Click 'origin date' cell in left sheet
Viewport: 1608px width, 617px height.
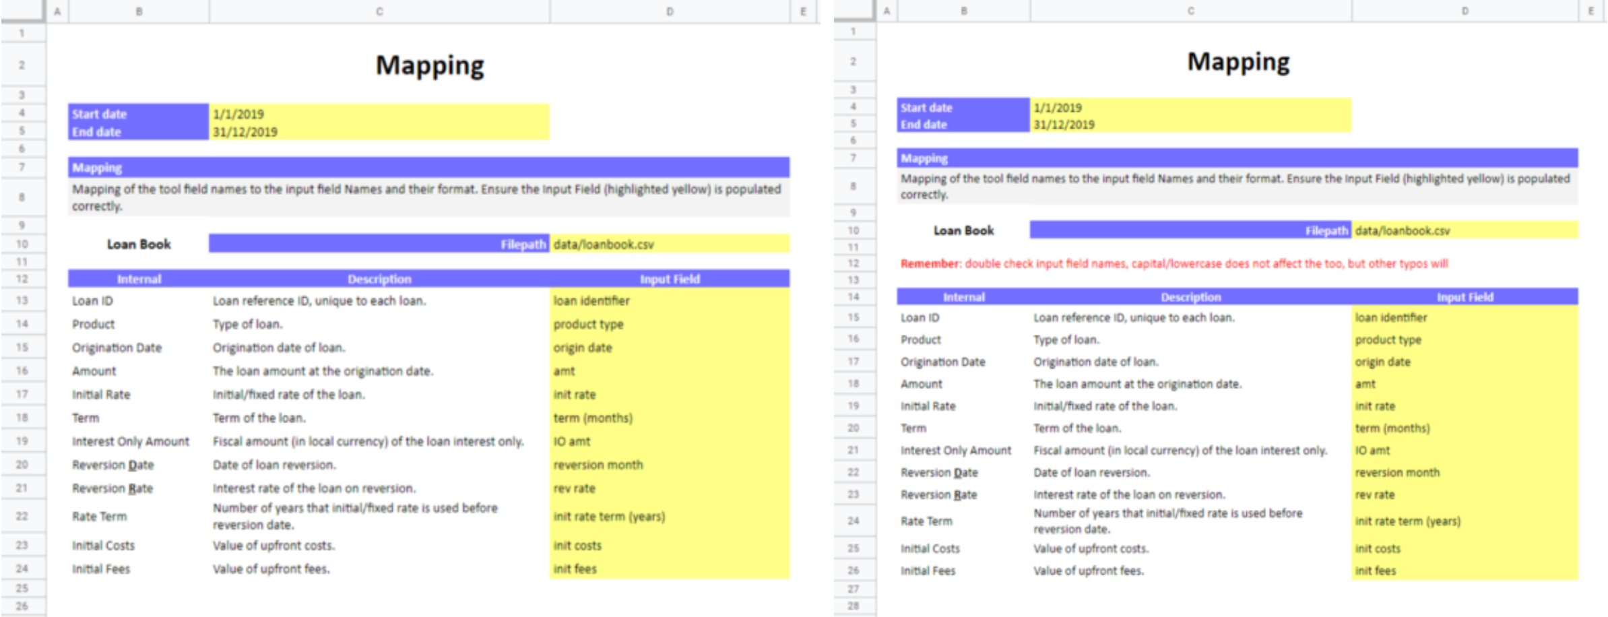(x=670, y=348)
